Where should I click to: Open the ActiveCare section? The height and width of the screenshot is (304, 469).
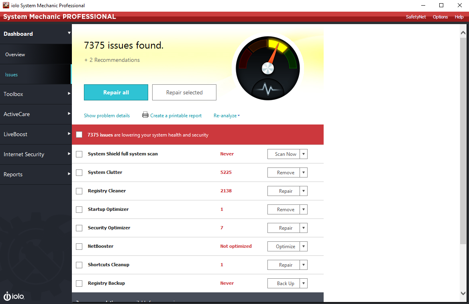(x=36, y=114)
